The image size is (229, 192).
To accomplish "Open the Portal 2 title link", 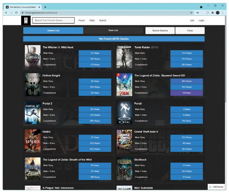I will click(x=47, y=103).
